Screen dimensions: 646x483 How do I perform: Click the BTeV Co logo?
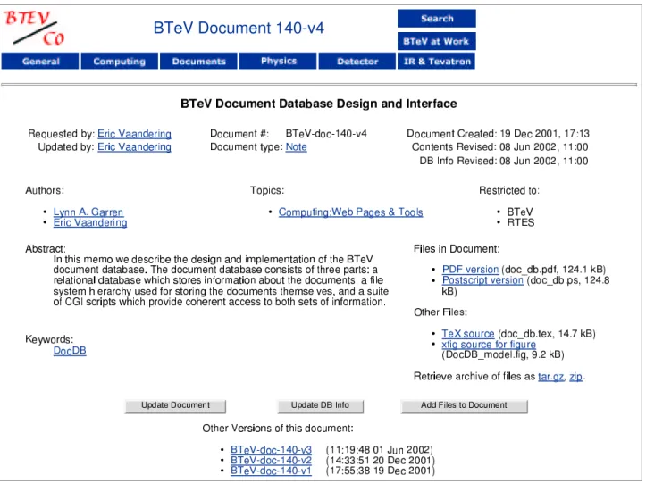pyautogui.click(x=35, y=28)
